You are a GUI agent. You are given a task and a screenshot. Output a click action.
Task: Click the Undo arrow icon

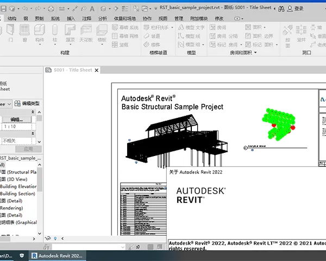(x=25, y=9)
